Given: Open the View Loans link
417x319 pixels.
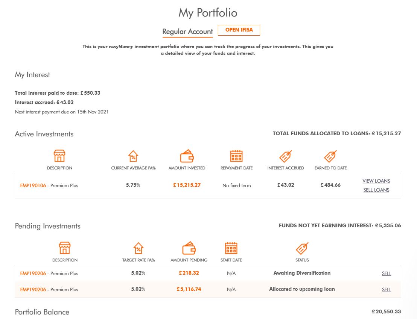Looking at the screenshot, I should tap(376, 181).
